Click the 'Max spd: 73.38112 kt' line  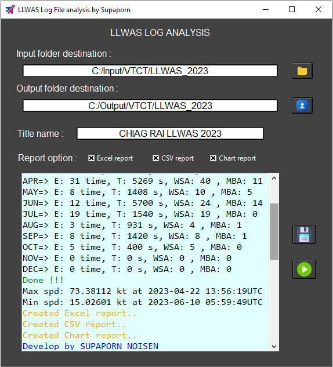coord(143,291)
